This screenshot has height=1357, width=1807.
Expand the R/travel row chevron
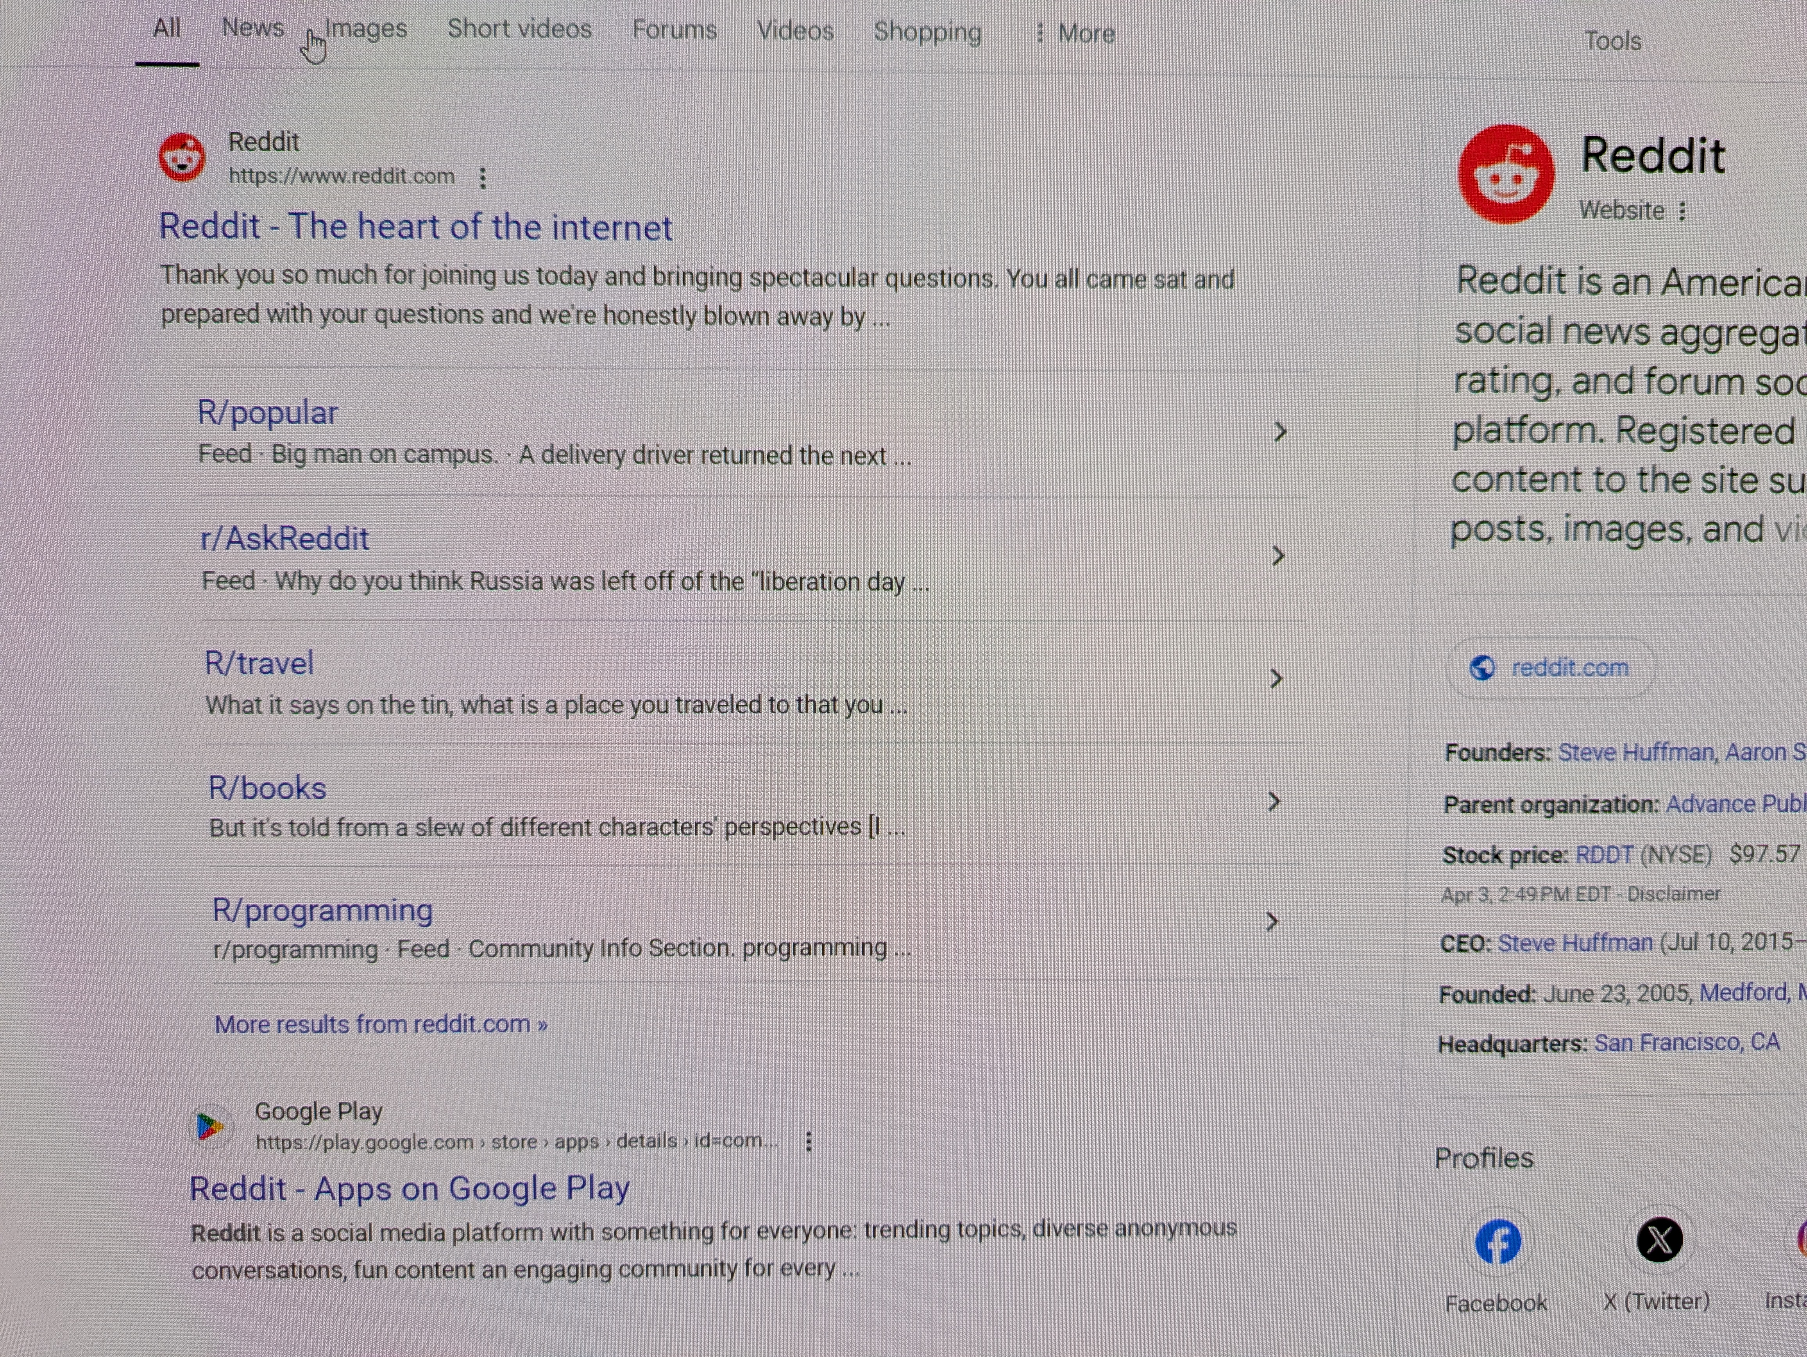pos(1276,679)
